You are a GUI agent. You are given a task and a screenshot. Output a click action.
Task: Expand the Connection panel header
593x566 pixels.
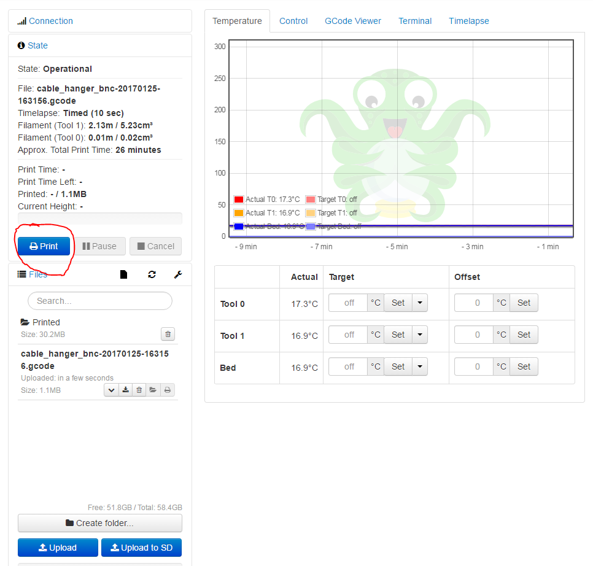[50, 21]
